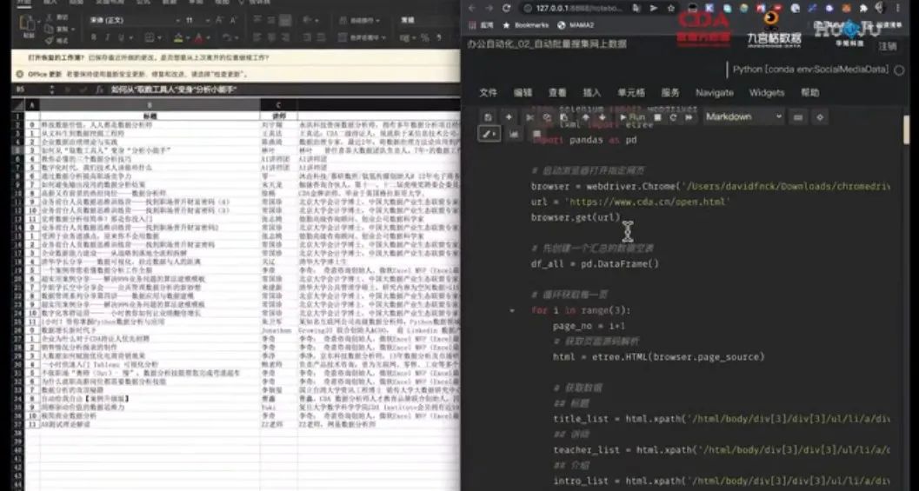The image size is (919, 491).
Task: Open Excel borders dropdown arrow
Action: pos(160,37)
